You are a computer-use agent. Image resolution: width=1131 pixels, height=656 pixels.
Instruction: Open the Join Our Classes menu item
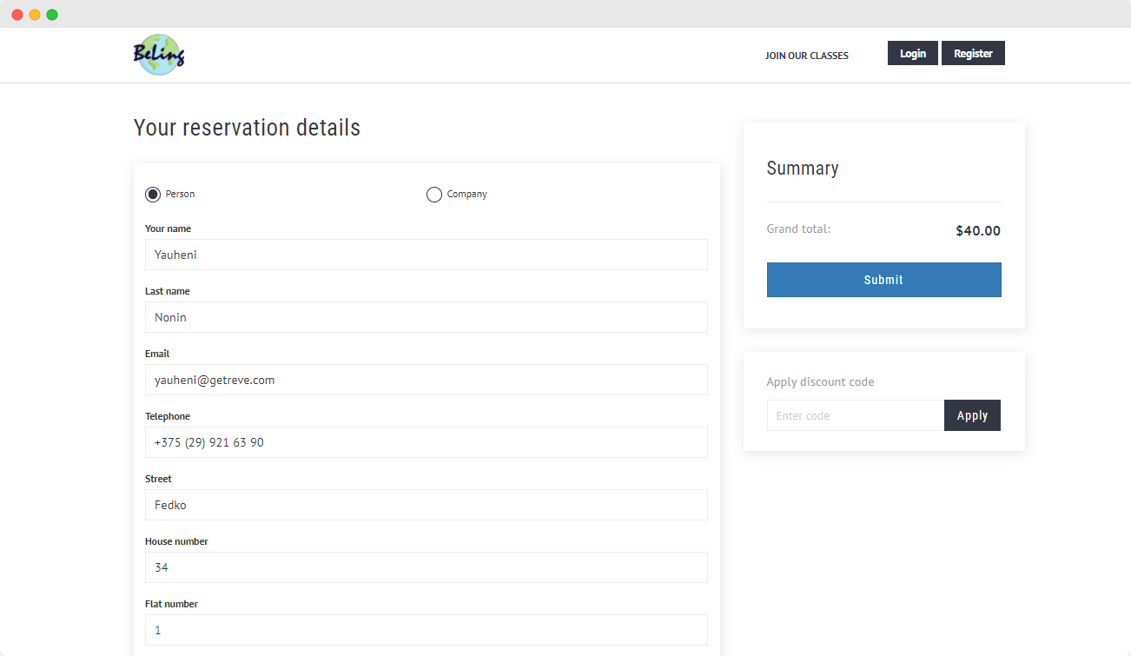click(806, 56)
